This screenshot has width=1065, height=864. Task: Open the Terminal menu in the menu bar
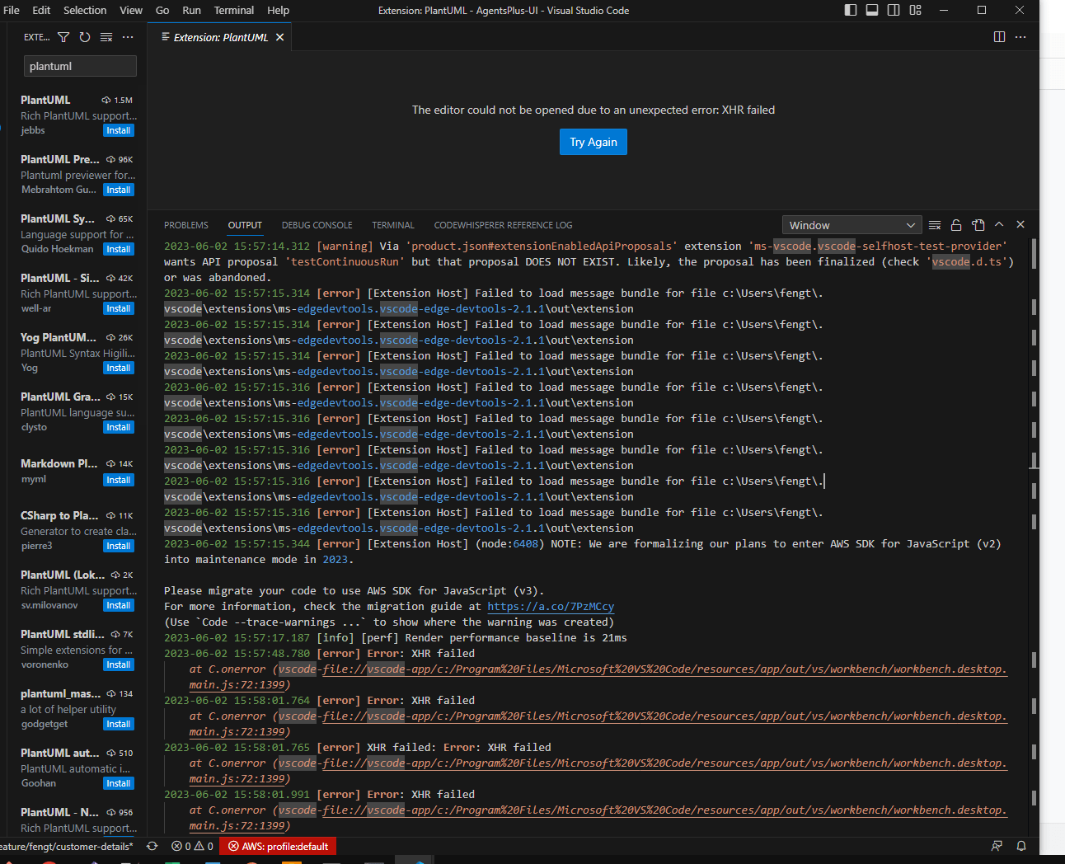click(x=233, y=10)
